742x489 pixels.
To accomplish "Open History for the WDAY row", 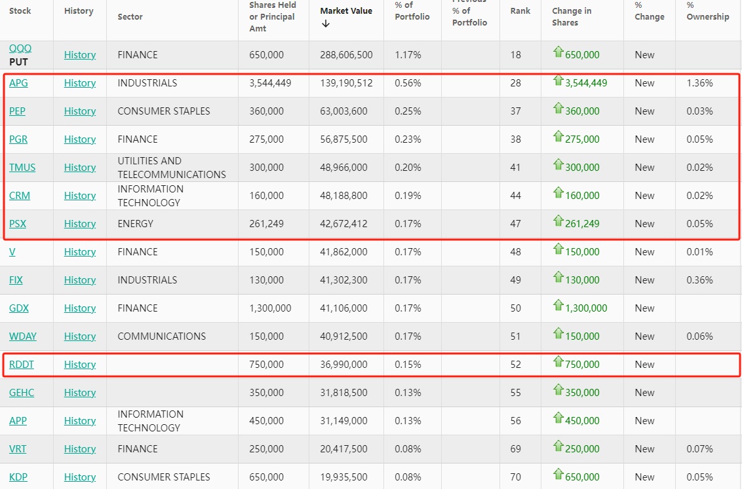I will point(80,336).
